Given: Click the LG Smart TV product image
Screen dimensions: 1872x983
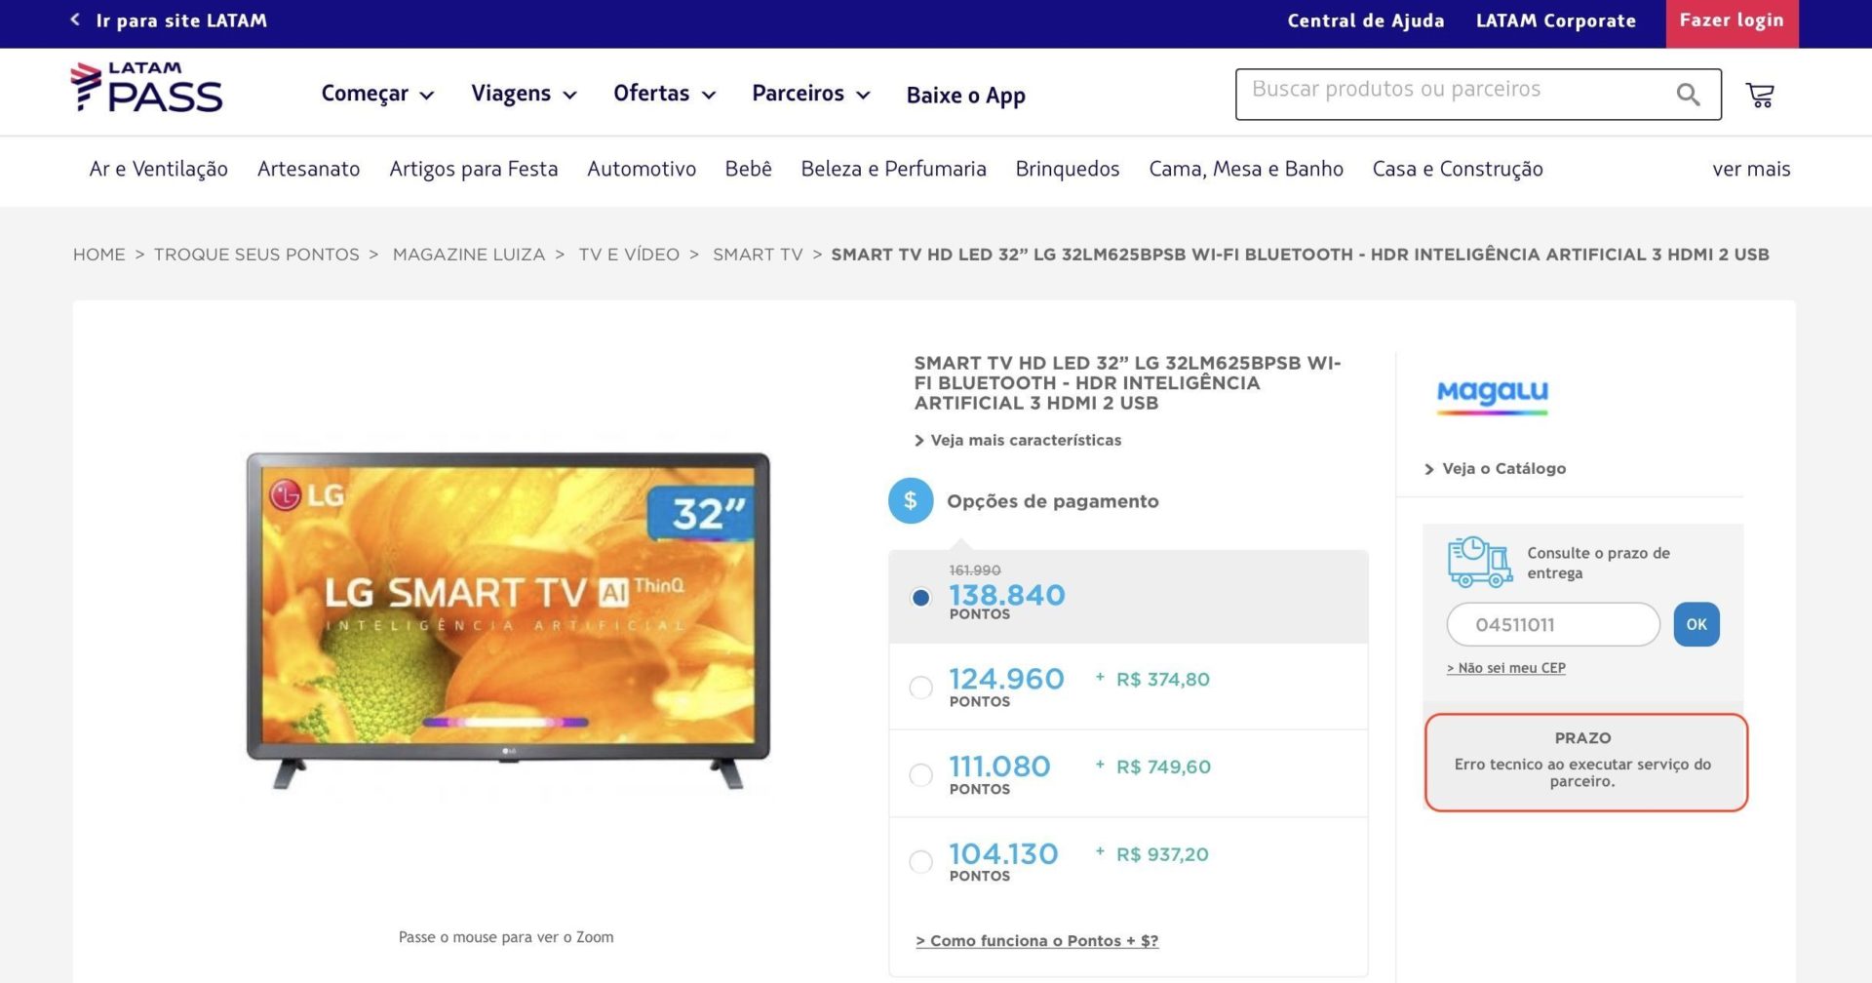Looking at the screenshot, I should pyautogui.click(x=508, y=620).
